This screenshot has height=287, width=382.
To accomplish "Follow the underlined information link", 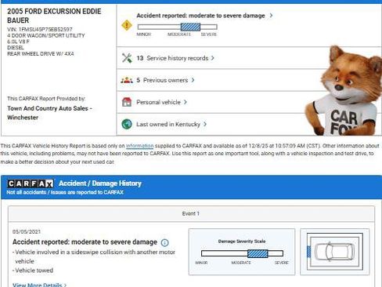I will click(139, 146).
